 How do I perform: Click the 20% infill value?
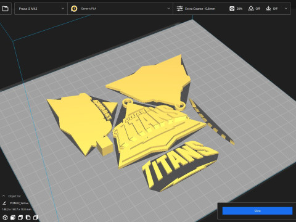(239, 9)
